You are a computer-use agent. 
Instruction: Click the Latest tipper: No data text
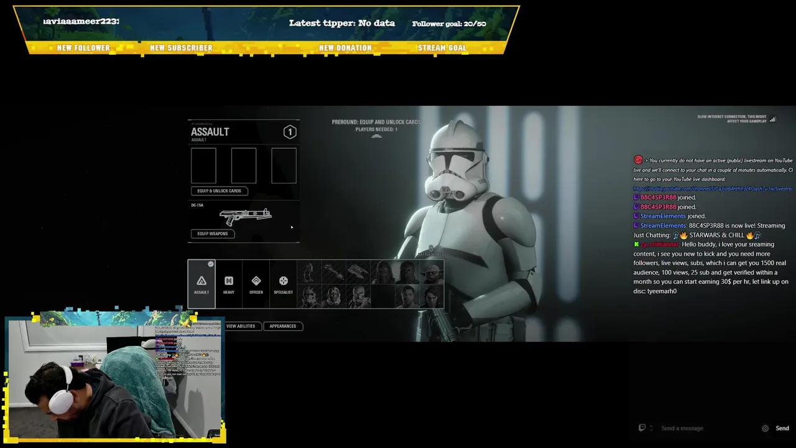342,23
